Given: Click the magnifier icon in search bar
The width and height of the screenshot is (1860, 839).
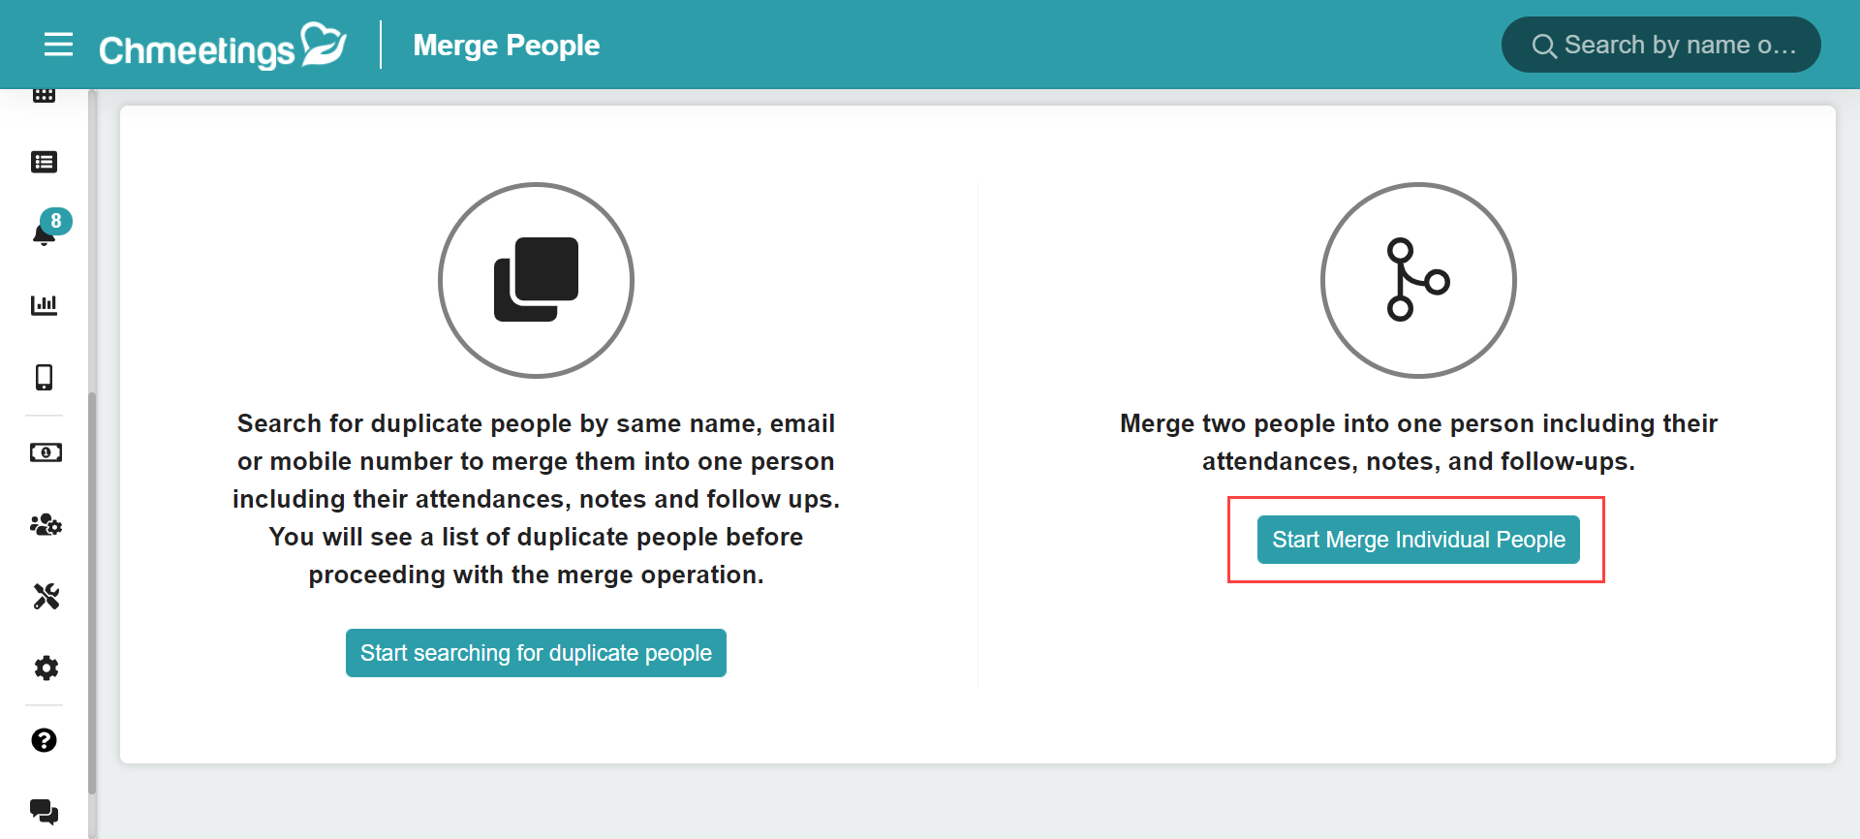Looking at the screenshot, I should [x=1544, y=46].
